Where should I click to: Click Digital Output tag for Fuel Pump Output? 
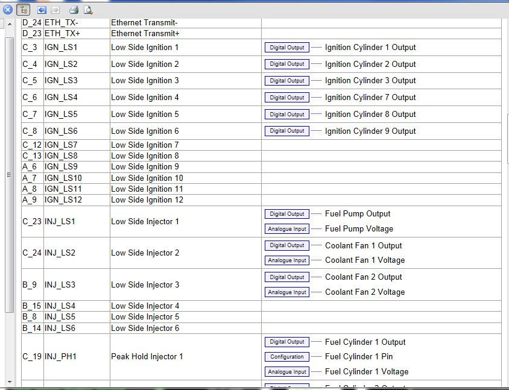286,214
